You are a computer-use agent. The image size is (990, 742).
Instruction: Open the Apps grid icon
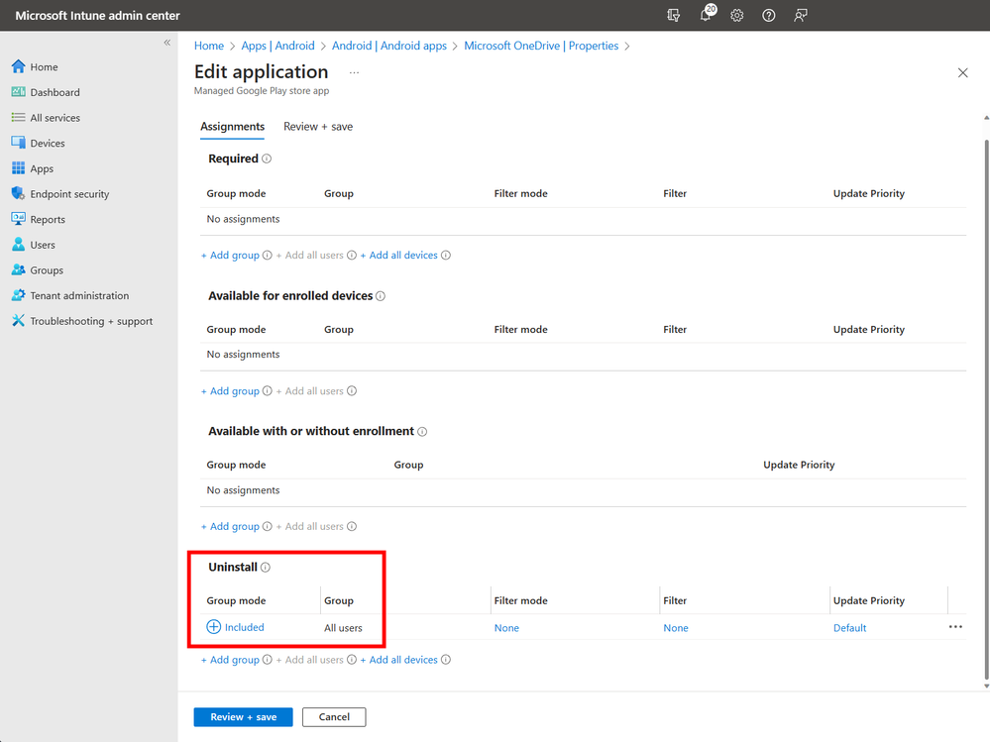tap(18, 167)
